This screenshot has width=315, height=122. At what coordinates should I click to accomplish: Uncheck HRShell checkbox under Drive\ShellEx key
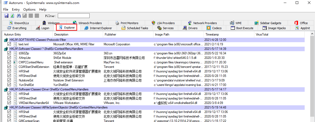9,94
